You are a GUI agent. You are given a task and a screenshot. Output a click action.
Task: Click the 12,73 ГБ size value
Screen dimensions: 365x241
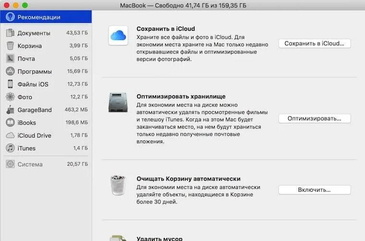click(x=77, y=84)
